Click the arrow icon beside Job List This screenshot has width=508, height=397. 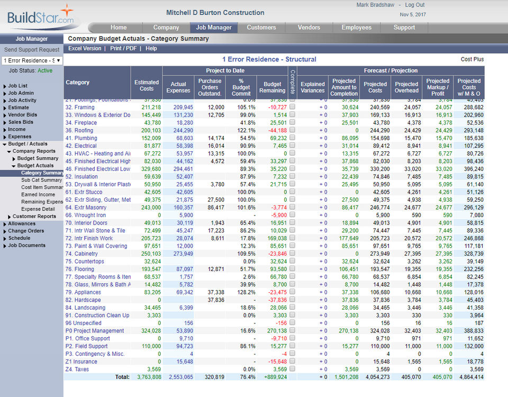coord(5,86)
